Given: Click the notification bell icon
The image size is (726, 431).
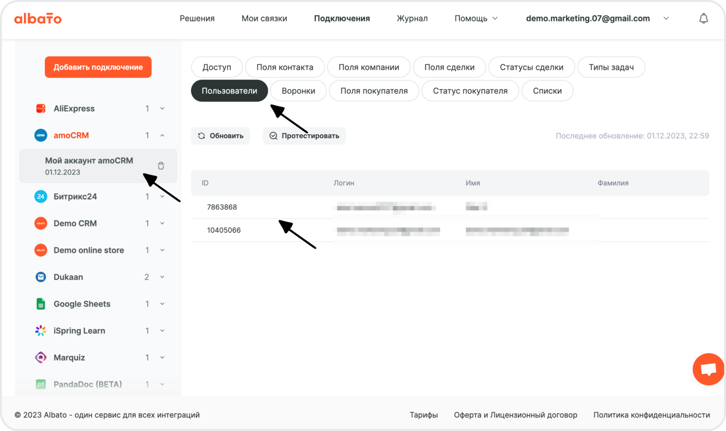Looking at the screenshot, I should pos(703,19).
